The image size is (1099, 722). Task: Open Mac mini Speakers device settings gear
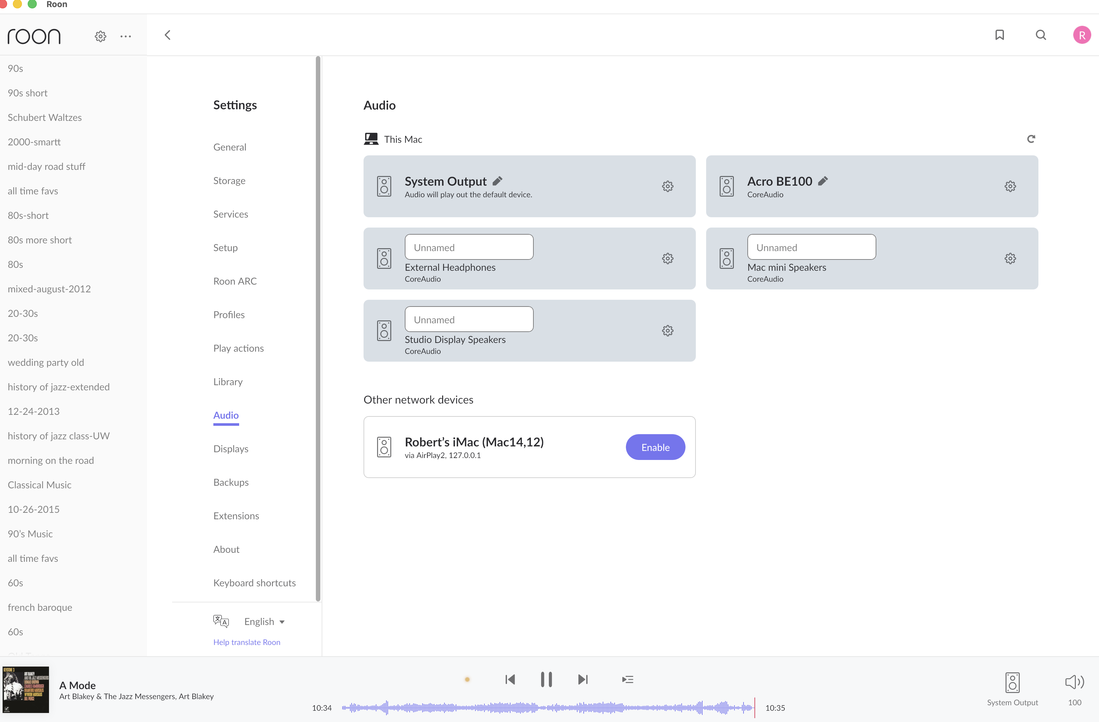(1010, 258)
